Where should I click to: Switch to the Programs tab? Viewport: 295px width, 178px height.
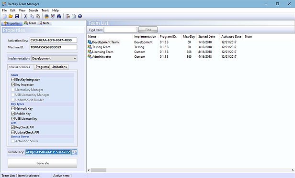[x=42, y=67]
